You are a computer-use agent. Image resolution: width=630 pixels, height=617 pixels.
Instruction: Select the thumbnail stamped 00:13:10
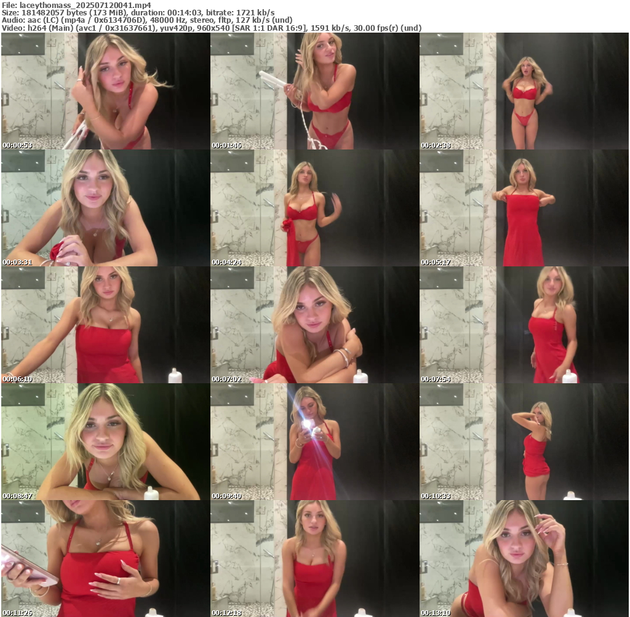pyautogui.click(x=524, y=559)
